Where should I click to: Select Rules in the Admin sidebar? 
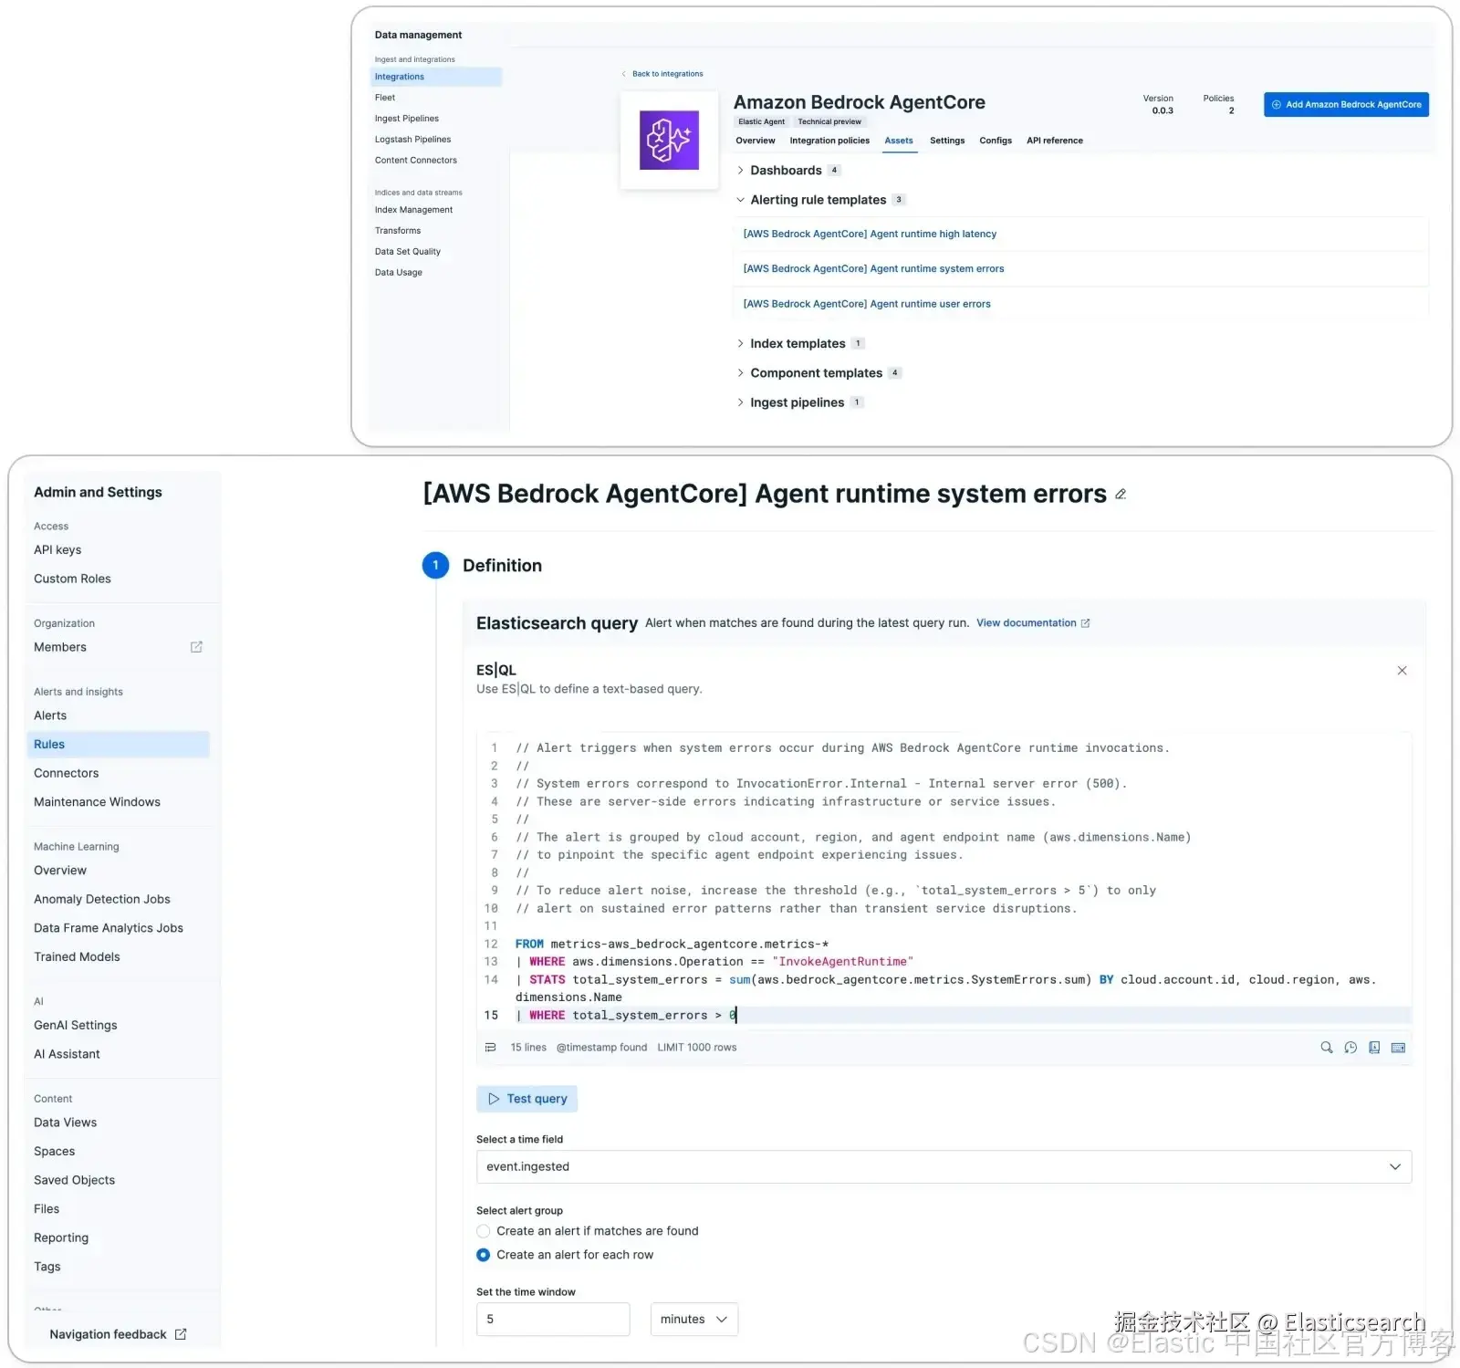pos(118,745)
